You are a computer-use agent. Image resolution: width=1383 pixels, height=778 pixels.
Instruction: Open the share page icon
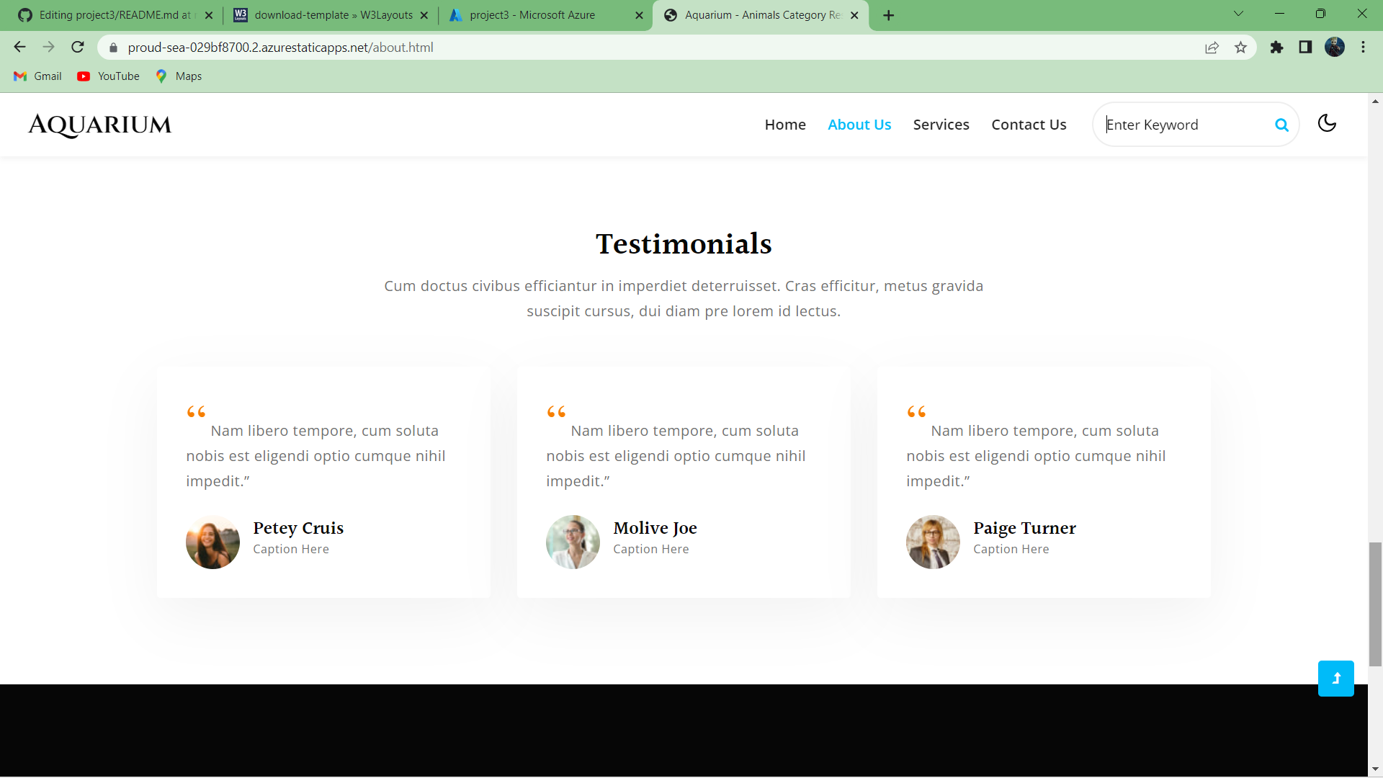[1212, 47]
